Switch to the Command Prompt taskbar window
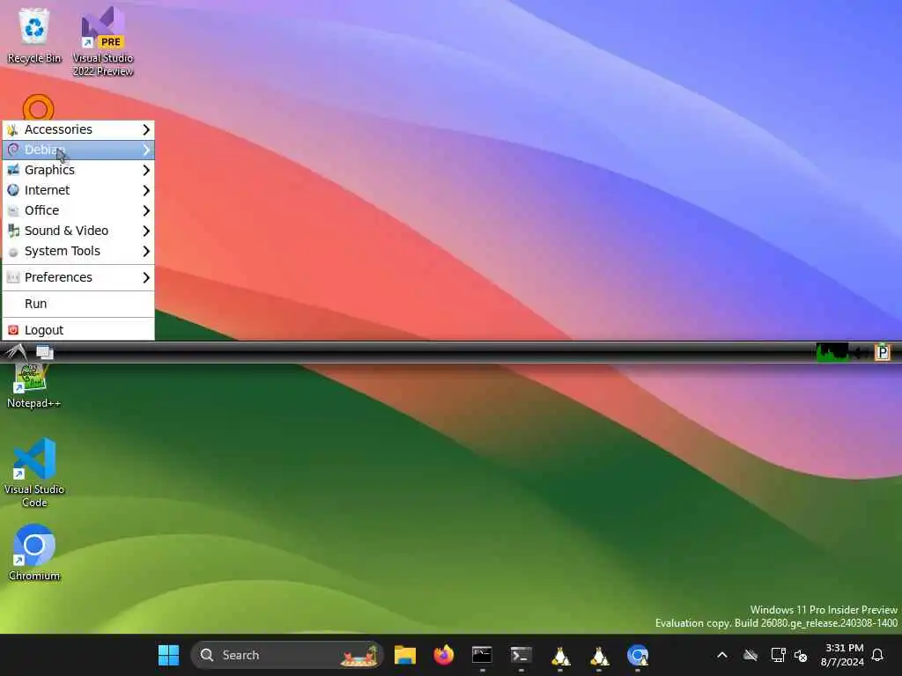Screen dimensions: 902x676 pyautogui.click(x=482, y=655)
